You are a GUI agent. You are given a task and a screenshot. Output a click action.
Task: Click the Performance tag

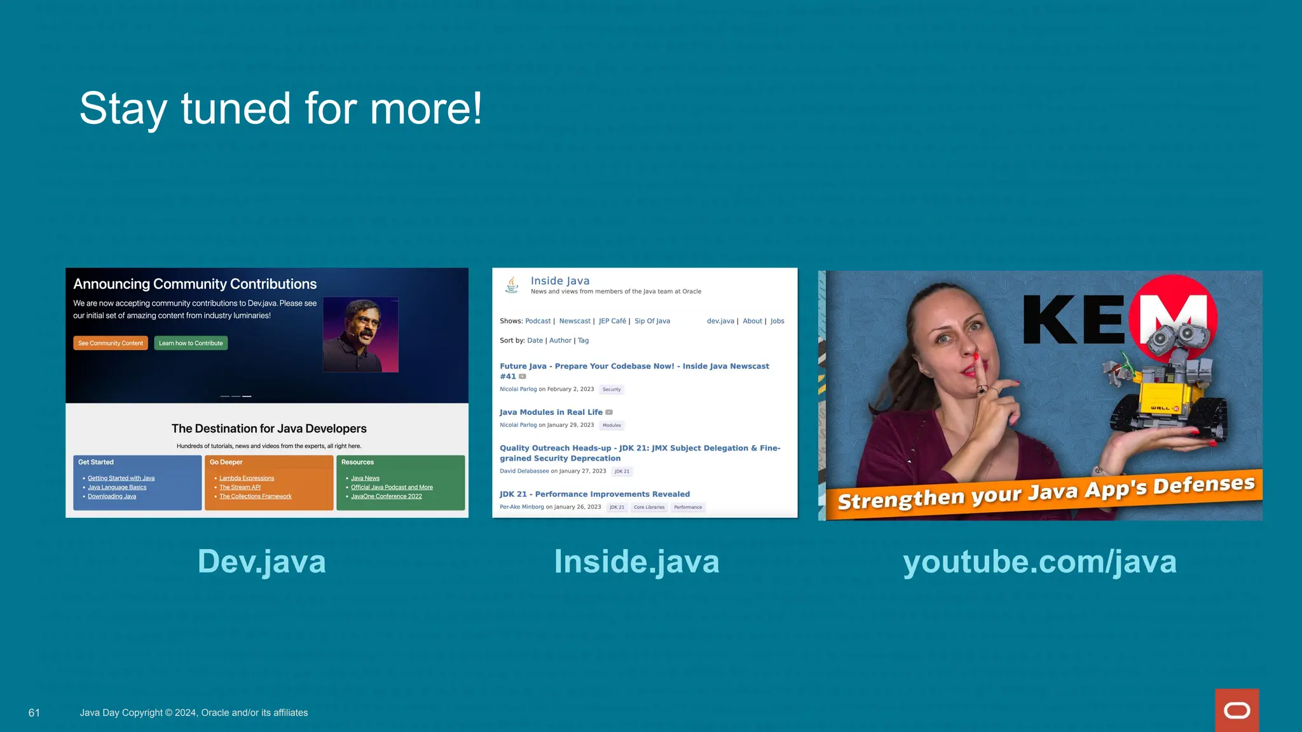click(x=688, y=507)
